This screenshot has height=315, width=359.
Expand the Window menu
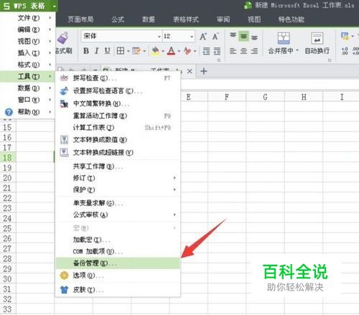tap(28, 100)
